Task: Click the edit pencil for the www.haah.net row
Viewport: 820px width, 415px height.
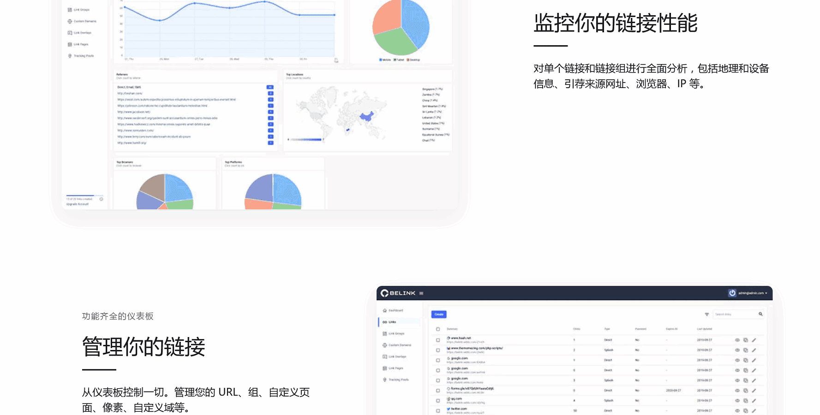Action: (x=754, y=340)
